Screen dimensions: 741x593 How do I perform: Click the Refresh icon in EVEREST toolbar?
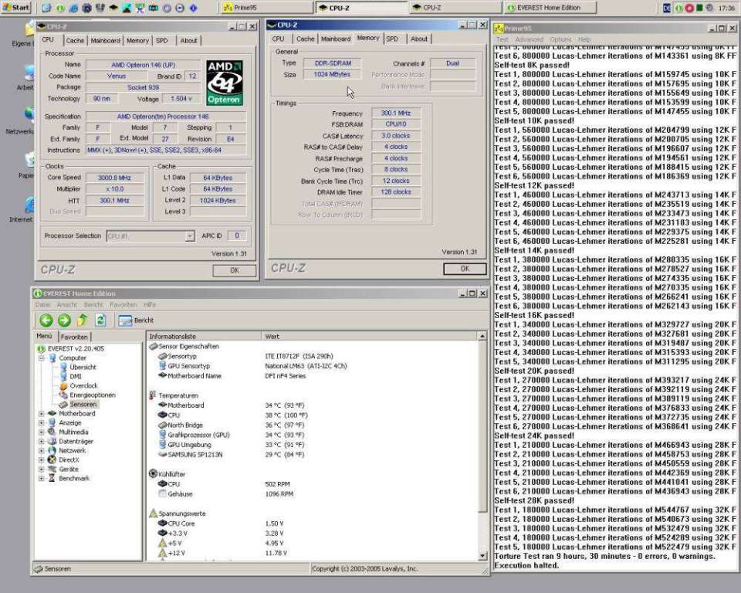[100, 320]
